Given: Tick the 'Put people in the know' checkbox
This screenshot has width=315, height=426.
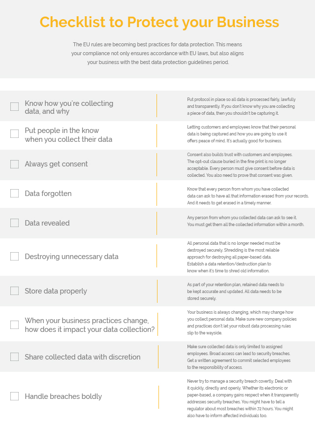Looking at the screenshot, I should 14,133.
